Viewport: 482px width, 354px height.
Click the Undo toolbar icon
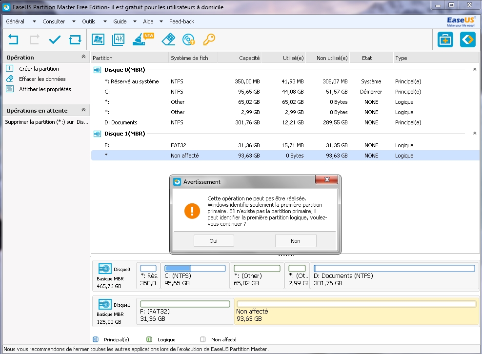(x=13, y=39)
